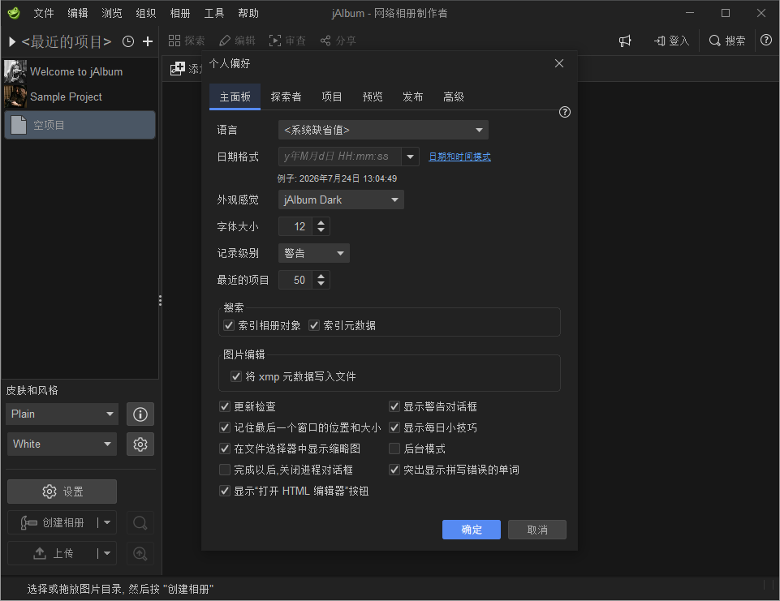780x601 pixels.
Task: Open the 帮助 menu
Action: pyautogui.click(x=248, y=14)
